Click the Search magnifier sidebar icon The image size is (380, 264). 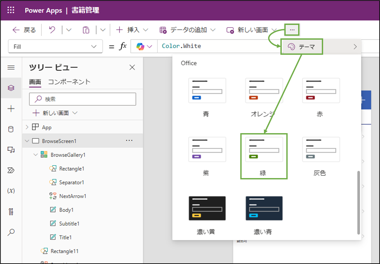[11, 232]
